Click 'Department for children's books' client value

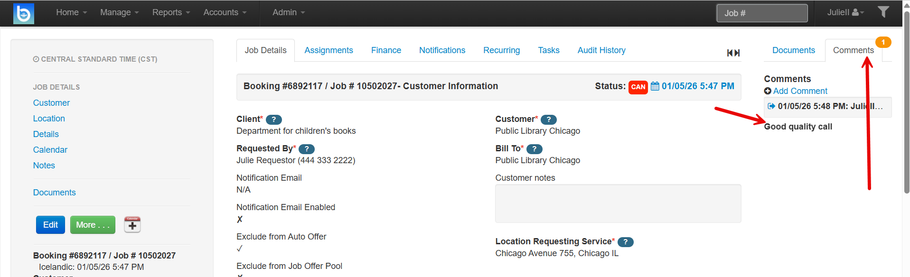point(296,131)
